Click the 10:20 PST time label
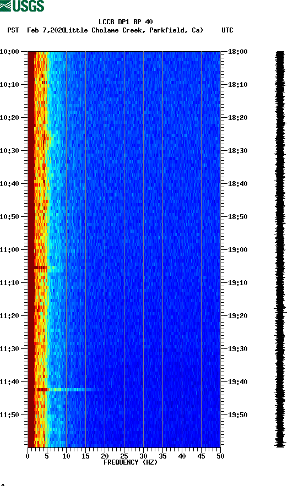 click(10, 118)
